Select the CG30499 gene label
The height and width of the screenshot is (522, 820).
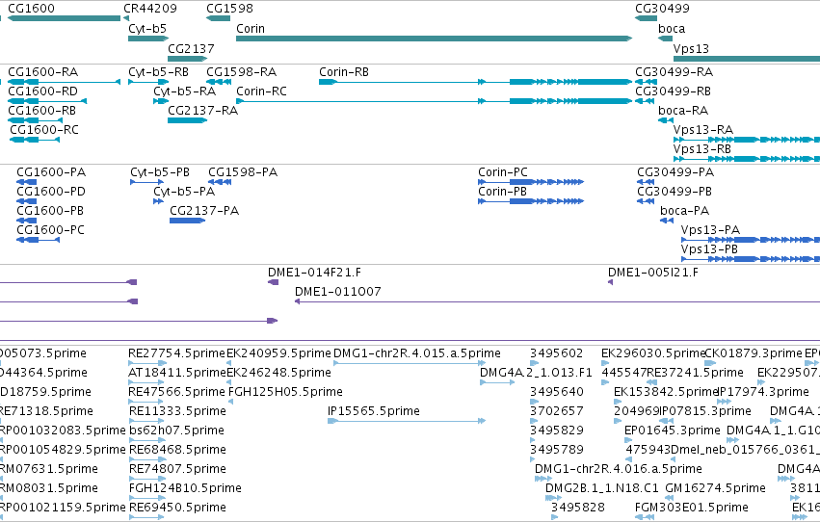pyautogui.click(x=662, y=9)
